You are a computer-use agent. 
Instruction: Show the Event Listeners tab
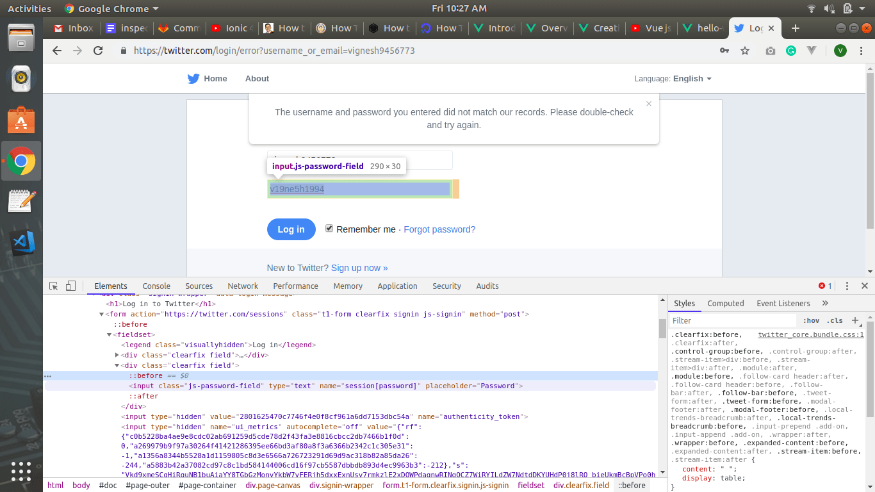tap(783, 304)
